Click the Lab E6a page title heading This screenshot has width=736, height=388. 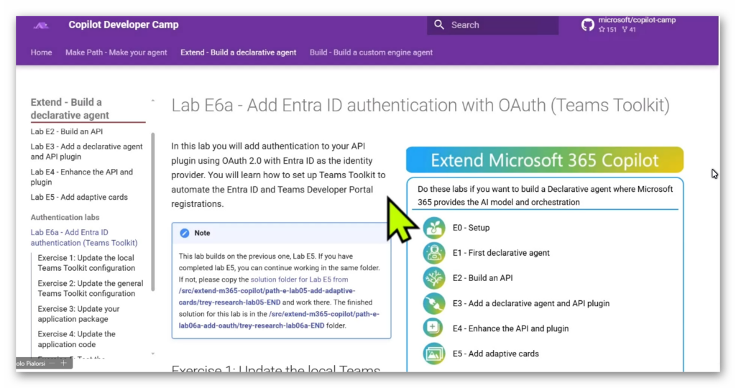(420, 105)
